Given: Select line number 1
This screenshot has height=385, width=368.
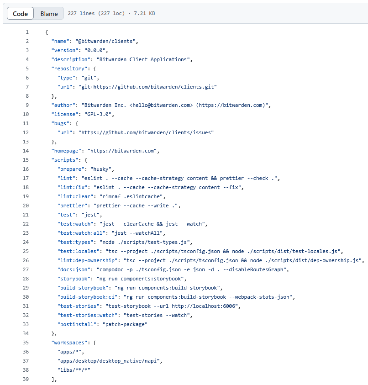Looking at the screenshot, I should (27, 32).
